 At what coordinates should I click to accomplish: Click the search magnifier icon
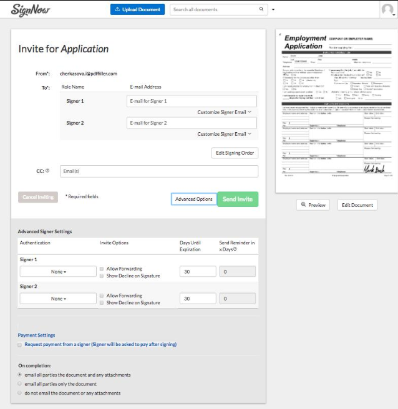261,9
